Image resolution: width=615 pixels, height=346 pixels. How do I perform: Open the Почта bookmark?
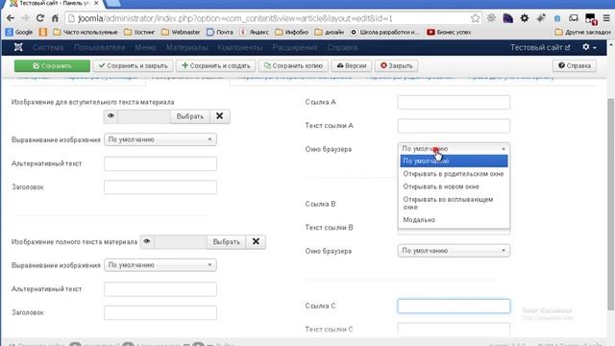(220, 32)
